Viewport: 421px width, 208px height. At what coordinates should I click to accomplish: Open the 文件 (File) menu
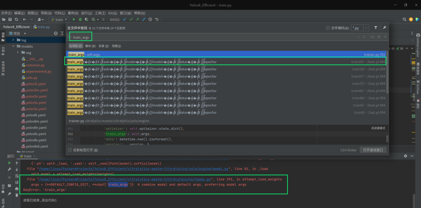tap(6, 13)
